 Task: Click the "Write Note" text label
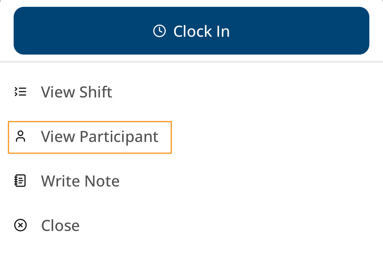coord(80,181)
